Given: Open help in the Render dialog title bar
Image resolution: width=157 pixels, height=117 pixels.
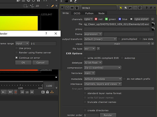Looking at the screenshot, I should click(x=46, y=34).
